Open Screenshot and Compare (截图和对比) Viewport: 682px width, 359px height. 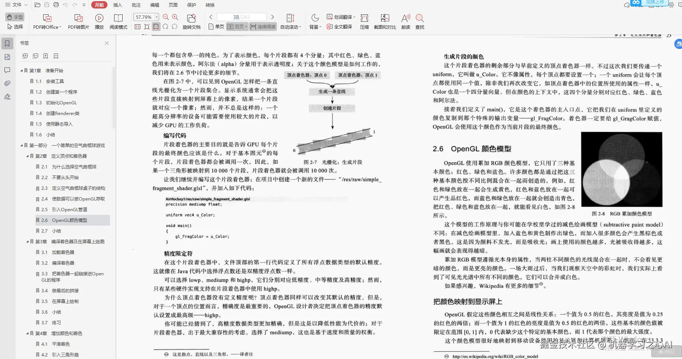[385, 22]
